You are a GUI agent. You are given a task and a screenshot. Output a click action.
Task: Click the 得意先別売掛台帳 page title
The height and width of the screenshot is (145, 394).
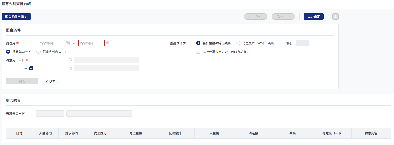pos(16,4)
